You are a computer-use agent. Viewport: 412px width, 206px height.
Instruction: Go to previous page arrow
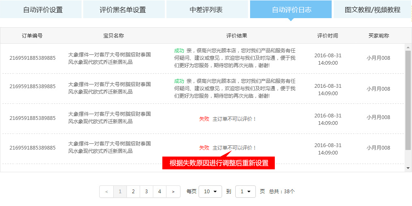coord(106,192)
